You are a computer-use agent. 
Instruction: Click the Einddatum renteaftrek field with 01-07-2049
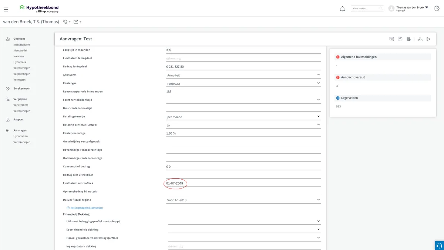click(x=244, y=183)
